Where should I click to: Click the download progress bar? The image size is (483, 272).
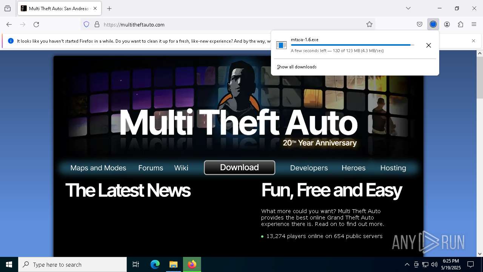click(352, 45)
